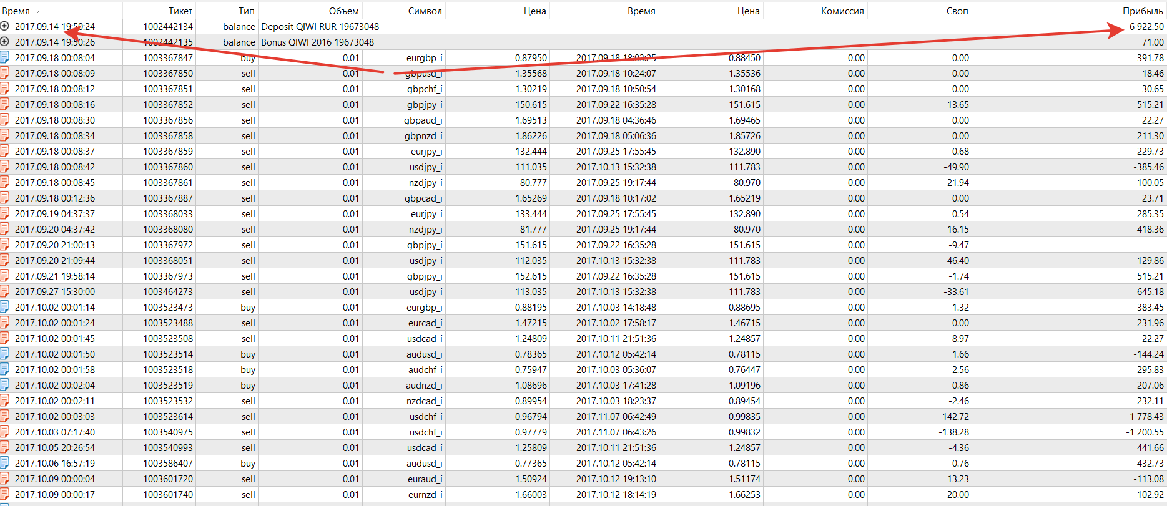
Task: Sort by the Своп column header
Action: (957, 11)
